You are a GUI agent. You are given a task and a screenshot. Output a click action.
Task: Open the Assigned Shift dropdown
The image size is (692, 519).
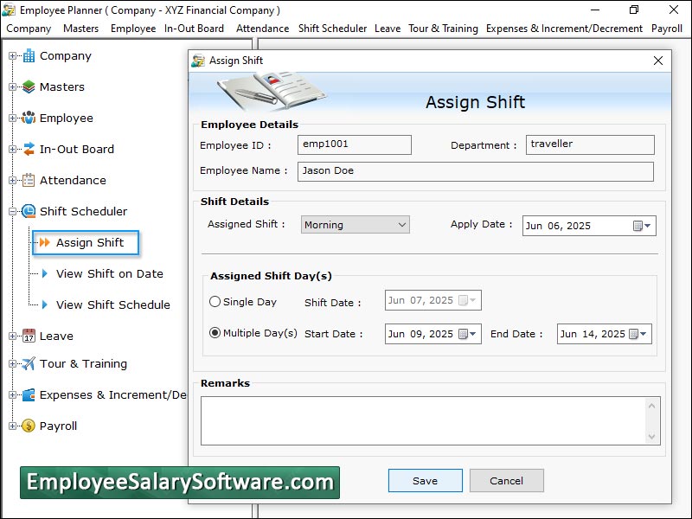(x=402, y=224)
